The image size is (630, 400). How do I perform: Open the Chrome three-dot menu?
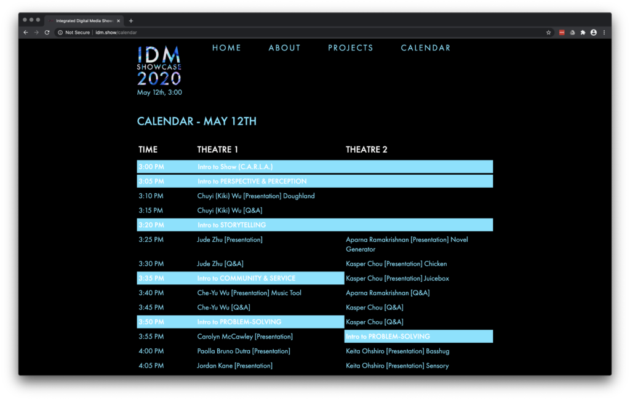click(604, 33)
